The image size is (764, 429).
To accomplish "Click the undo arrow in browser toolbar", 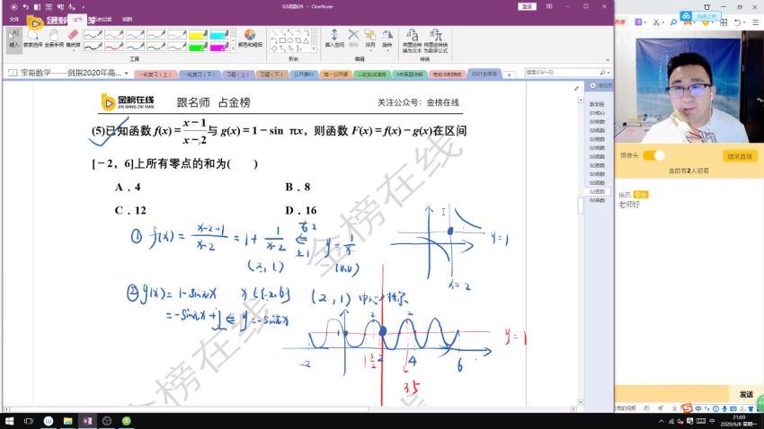I will click(x=738, y=22).
